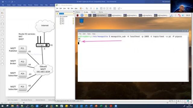Click the Pi panel network disconnected icon
The width and height of the screenshot is (193, 108).
pyautogui.click(x=179, y=15)
